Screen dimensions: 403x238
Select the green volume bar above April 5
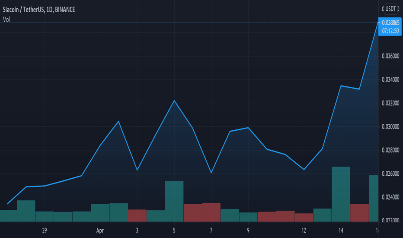[x=174, y=201]
